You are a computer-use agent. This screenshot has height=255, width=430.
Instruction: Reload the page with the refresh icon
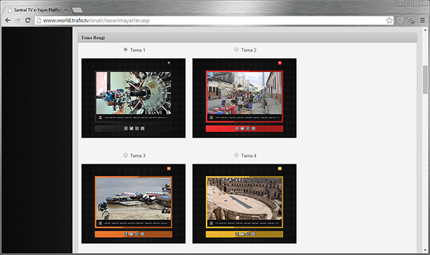[x=28, y=21]
